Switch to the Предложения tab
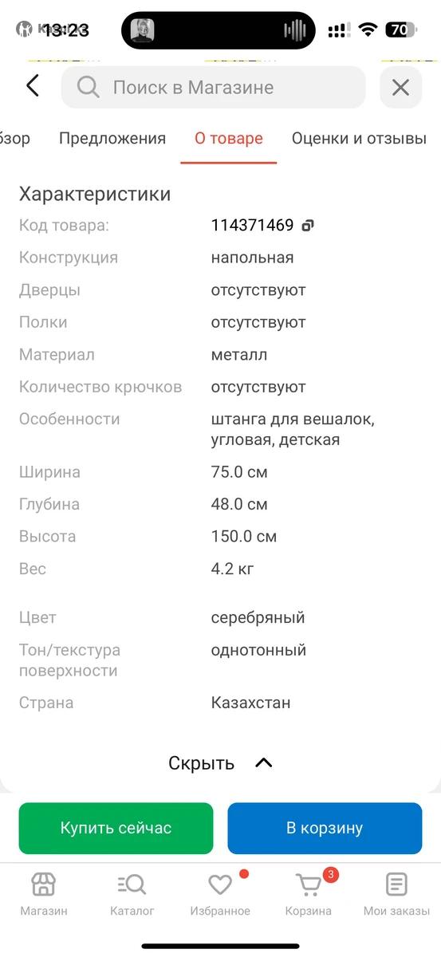The image size is (441, 957). [x=112, y=138]
